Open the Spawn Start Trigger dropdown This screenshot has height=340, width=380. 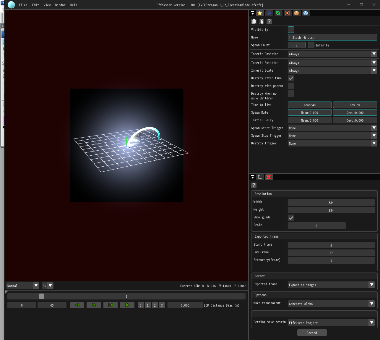tap(332, 128)
